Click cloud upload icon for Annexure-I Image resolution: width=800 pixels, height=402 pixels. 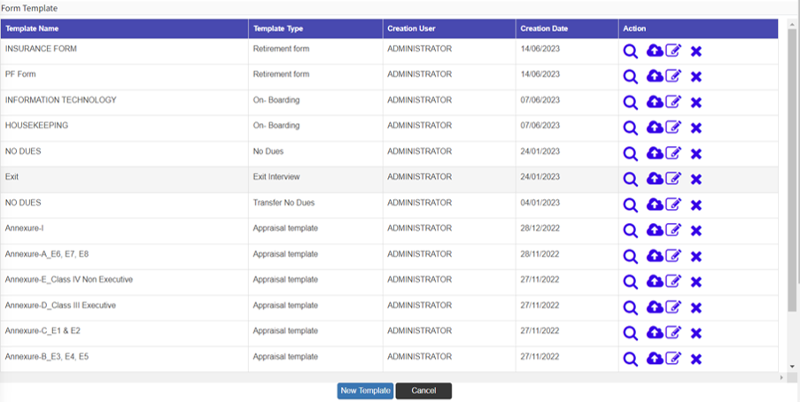pyautogui.click(x=655, y=231)
